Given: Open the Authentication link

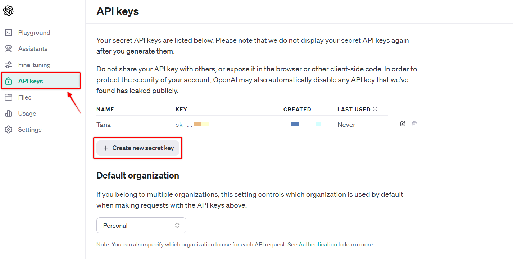Looking at the screenshot, I should pyautogui.click(x=318, y=245).
